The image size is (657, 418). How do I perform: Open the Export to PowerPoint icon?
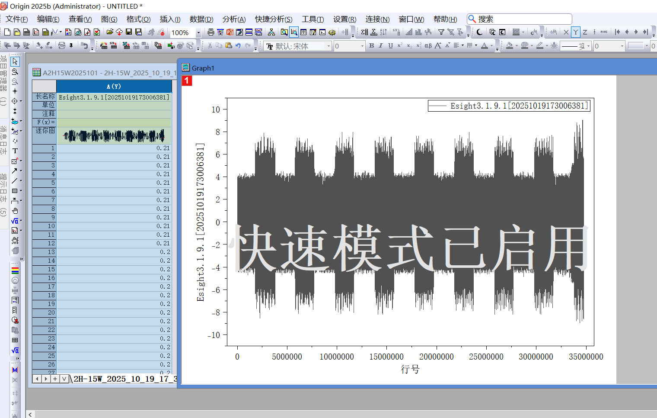[x=230, y=32]
